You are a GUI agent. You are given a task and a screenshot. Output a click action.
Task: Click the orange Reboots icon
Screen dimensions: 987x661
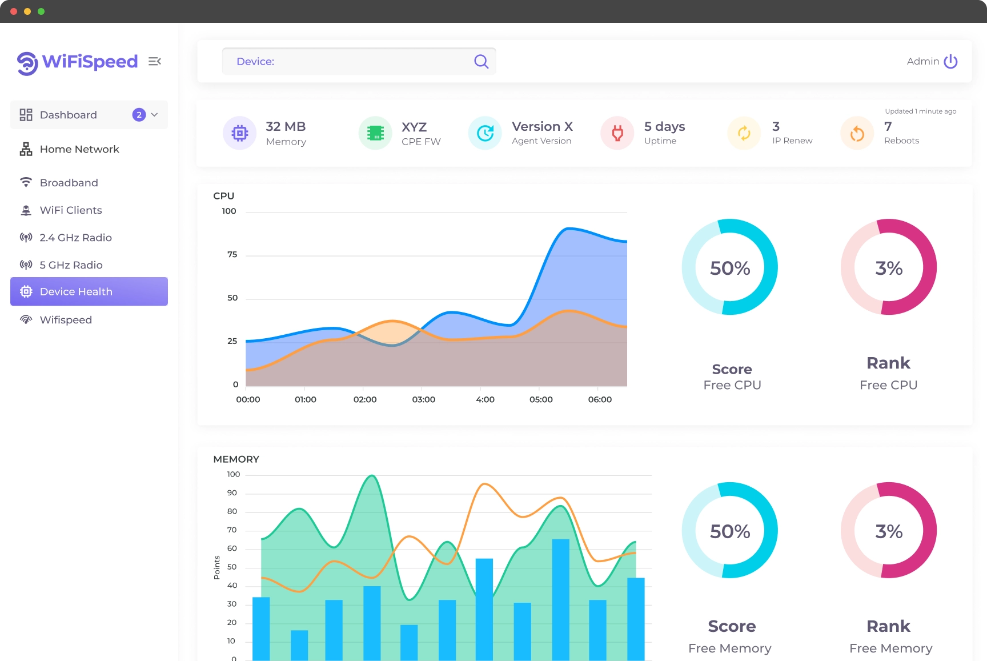point(857,133)
